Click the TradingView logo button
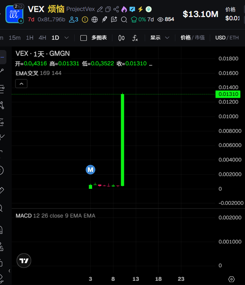The image size is (245, 285). tap(24, 261)
